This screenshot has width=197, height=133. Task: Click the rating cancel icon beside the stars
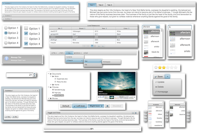point(156,67)
